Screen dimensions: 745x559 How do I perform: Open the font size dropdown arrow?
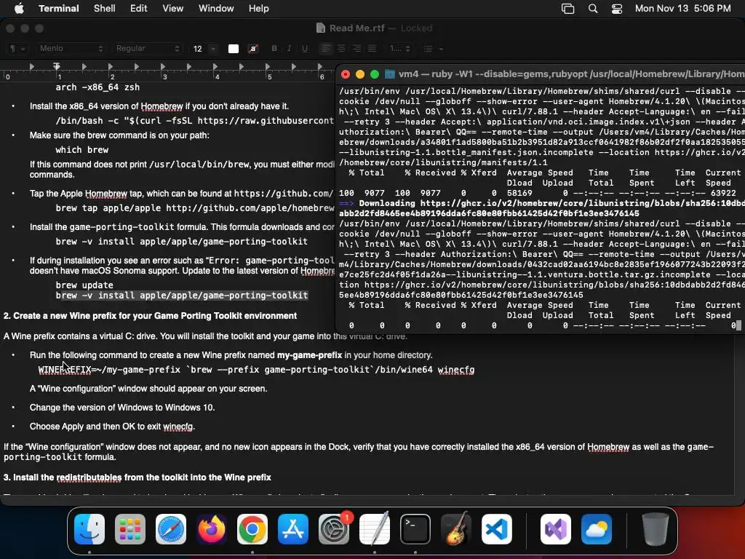click(x=213, y=49)
